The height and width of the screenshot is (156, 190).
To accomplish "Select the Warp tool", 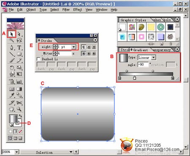I will pos(11,74).
